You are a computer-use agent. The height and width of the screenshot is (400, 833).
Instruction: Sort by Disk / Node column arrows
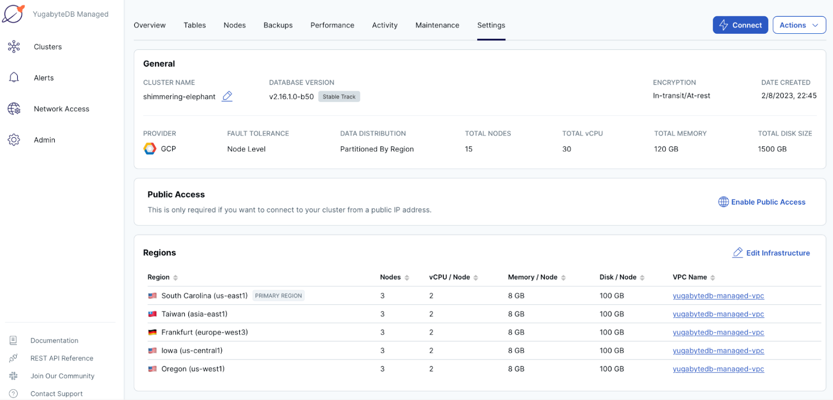click(x=642, y=277)
